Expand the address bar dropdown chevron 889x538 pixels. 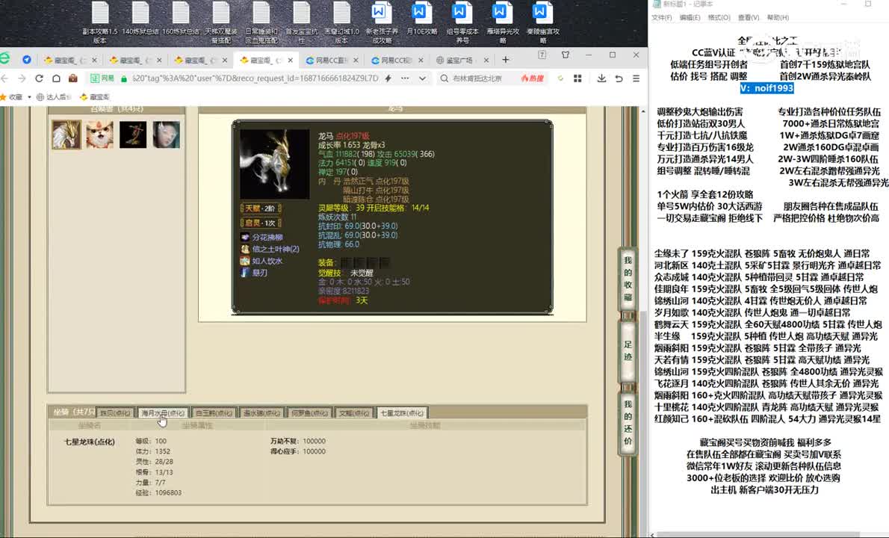(422, 78)
